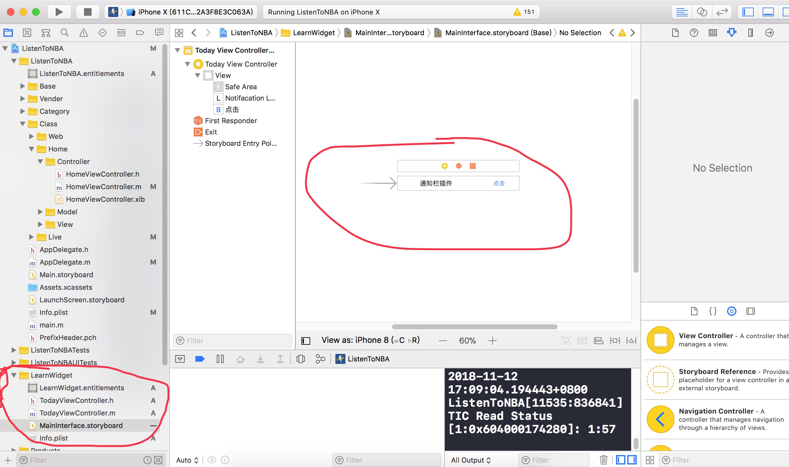Show the Attributes inspector
The width and height of the screenshot is (789, 467).
click(x=731, y=33)
